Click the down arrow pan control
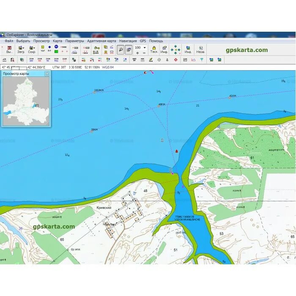 click(175, 53)
